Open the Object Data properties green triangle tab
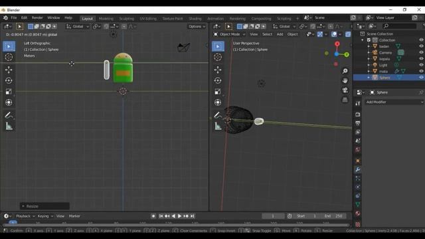This screenshot has height=239, width=425. coord(358,204)
